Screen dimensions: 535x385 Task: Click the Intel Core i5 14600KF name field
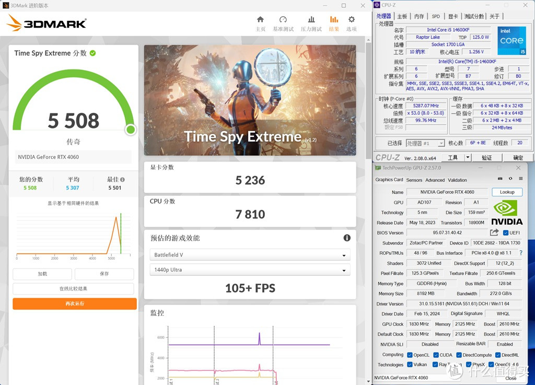click(448, 30)
